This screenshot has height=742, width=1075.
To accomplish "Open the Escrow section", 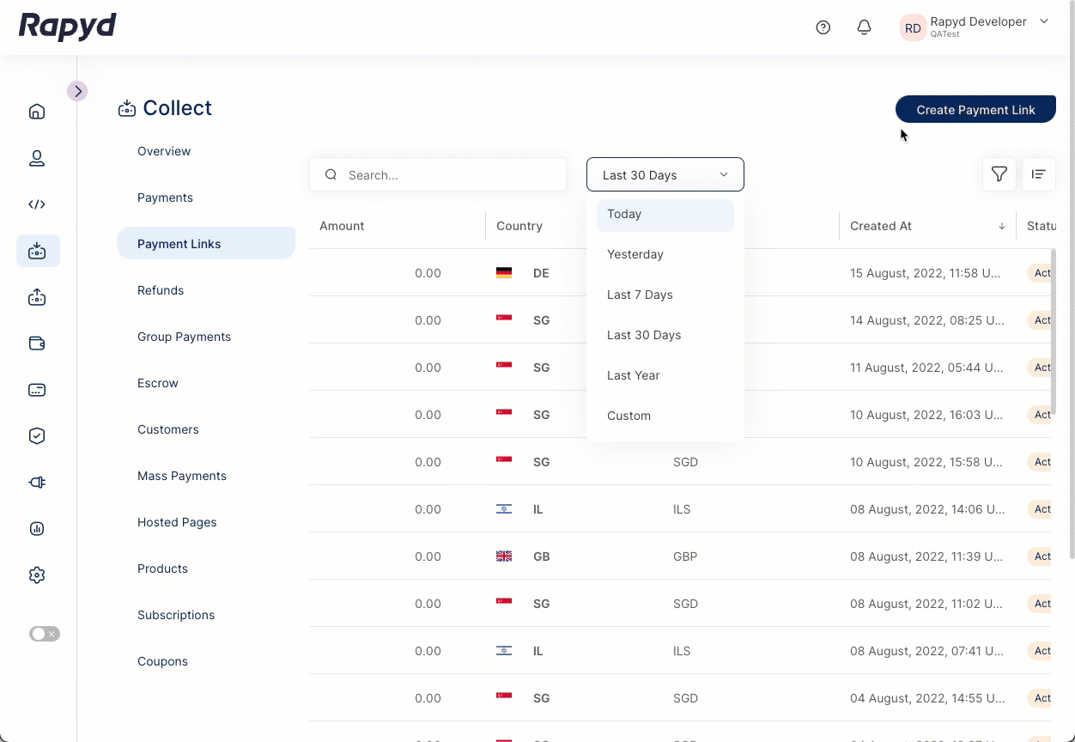I will (x=158, y=383).
